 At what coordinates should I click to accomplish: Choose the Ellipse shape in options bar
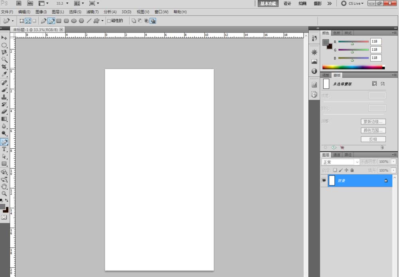[74, 21]
